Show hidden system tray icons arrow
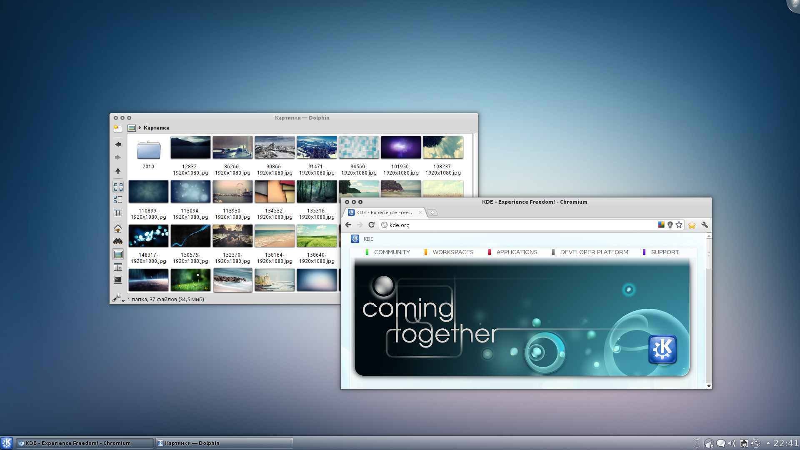Image resolution: width=800 pixels, height=450 pixels. pos(768,443)
